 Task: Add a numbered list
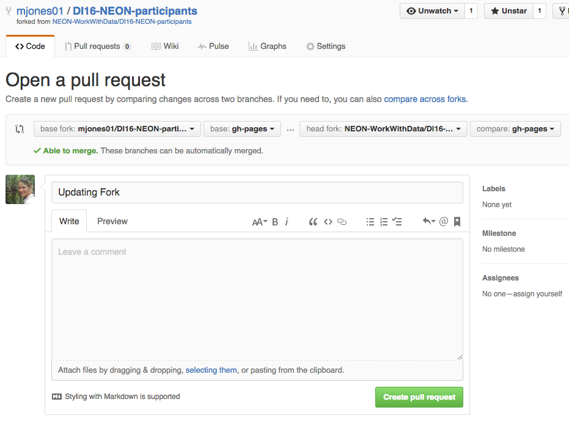[384, 222]
